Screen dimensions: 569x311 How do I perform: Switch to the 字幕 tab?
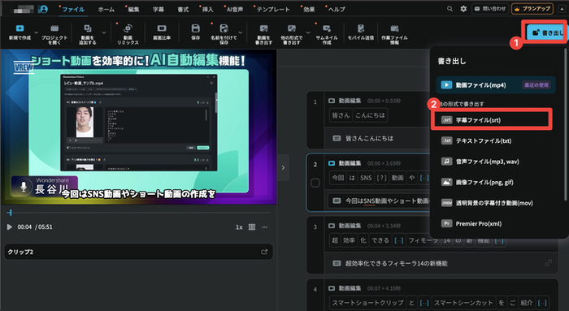[x=159, y=10]
